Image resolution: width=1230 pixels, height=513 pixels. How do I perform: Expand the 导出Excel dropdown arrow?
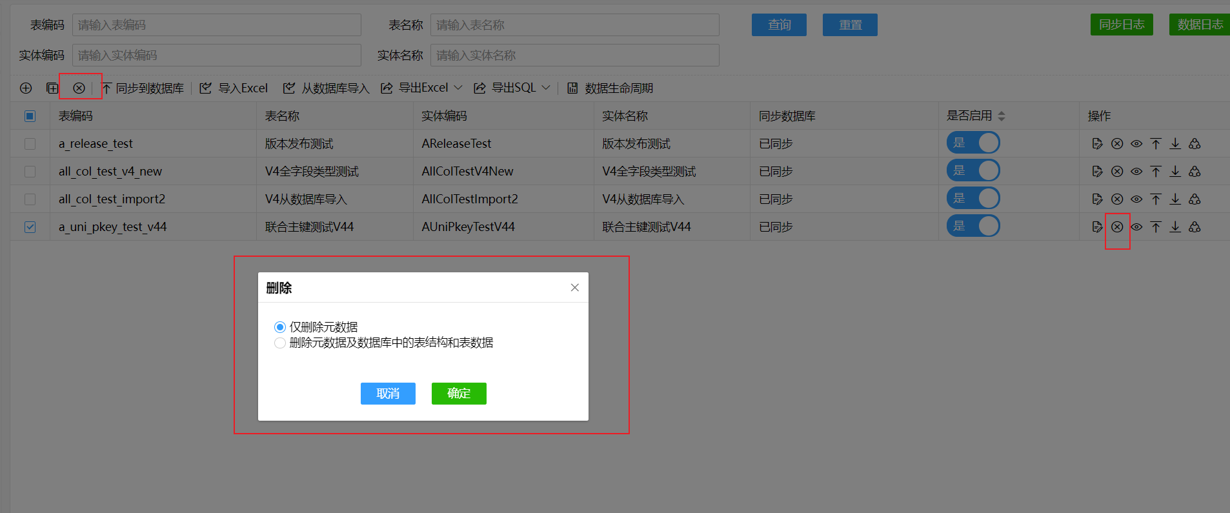coord(458,88)
